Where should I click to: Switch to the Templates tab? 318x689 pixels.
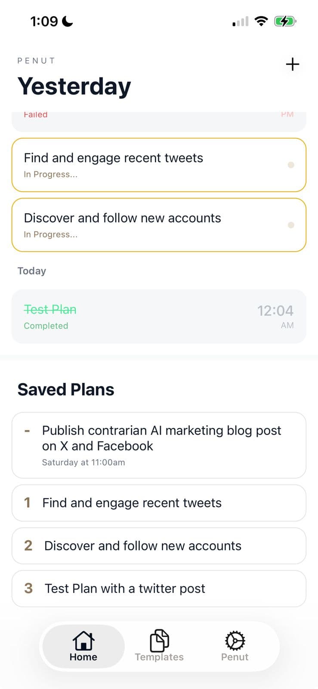pos(159,646)
